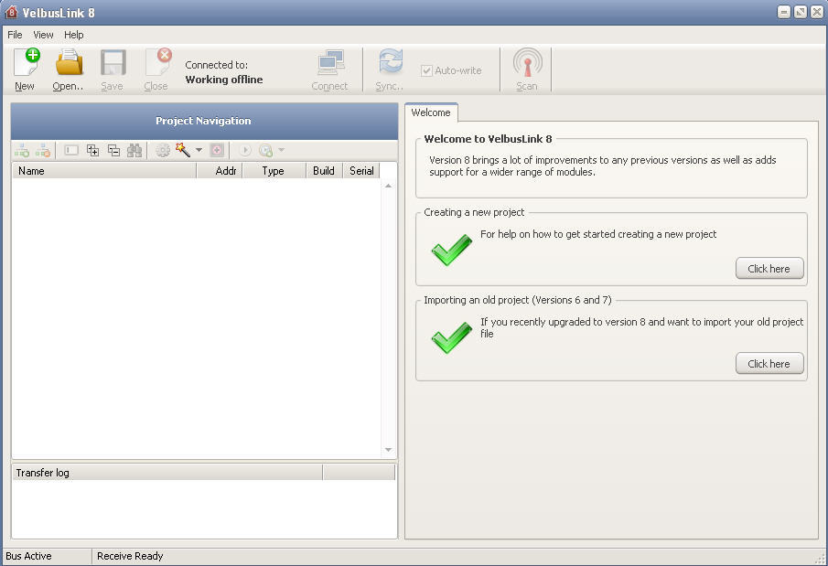Screen dimensions: 828x566
Task: Select the Welcome tab
Action: click(x=430, y=112)
